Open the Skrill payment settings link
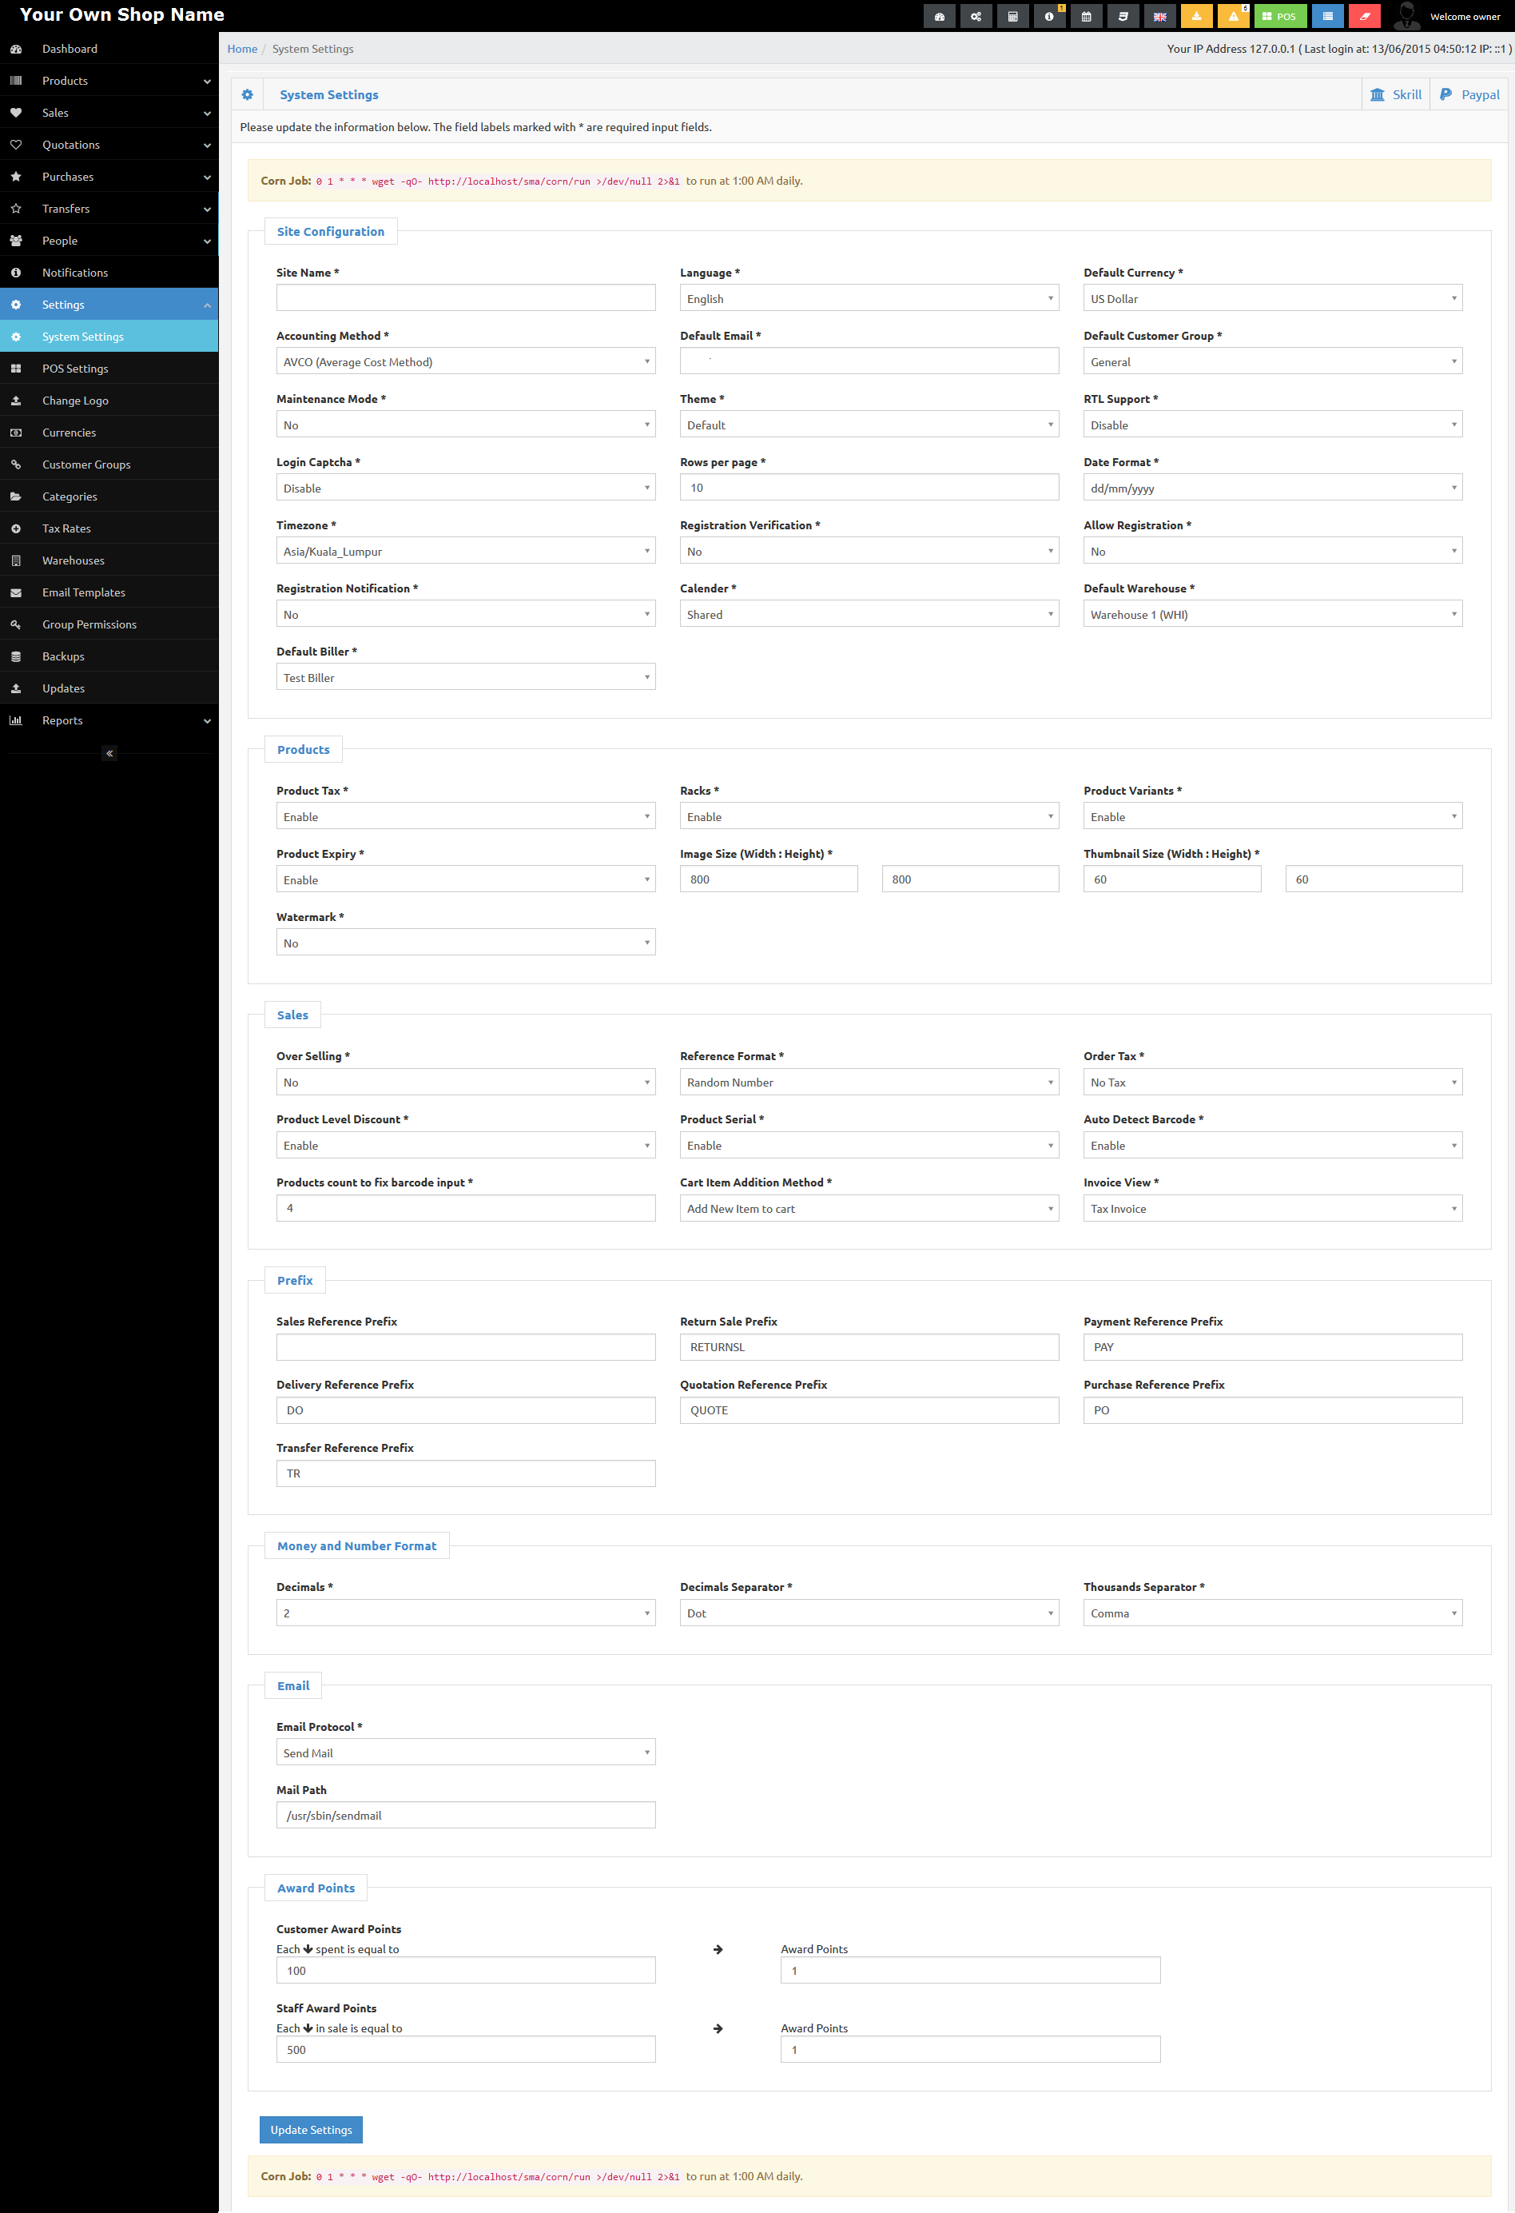The image size is (1515, 2213). coord(1396,94)
